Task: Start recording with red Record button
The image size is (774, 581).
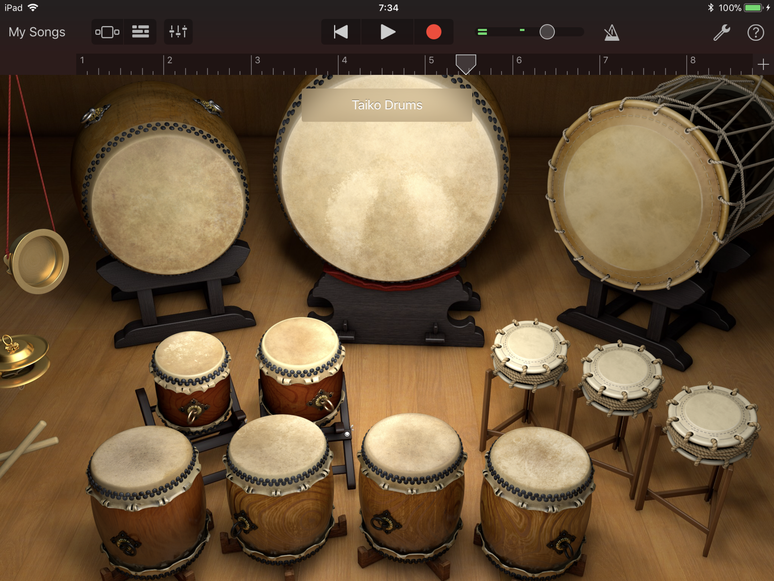Action: pos(434,32)
